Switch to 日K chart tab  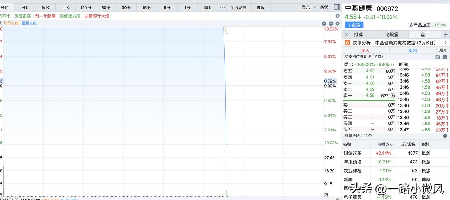click(25, 7)
